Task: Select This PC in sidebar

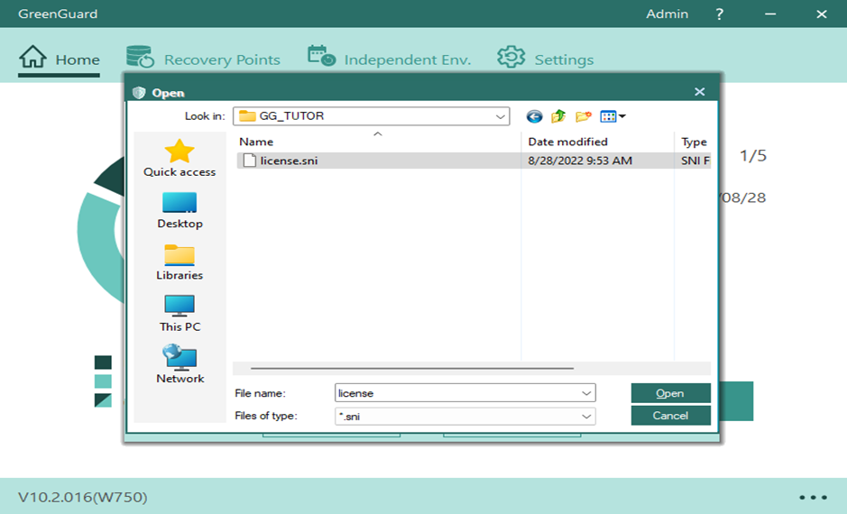Action: click(x=180, y=314)
